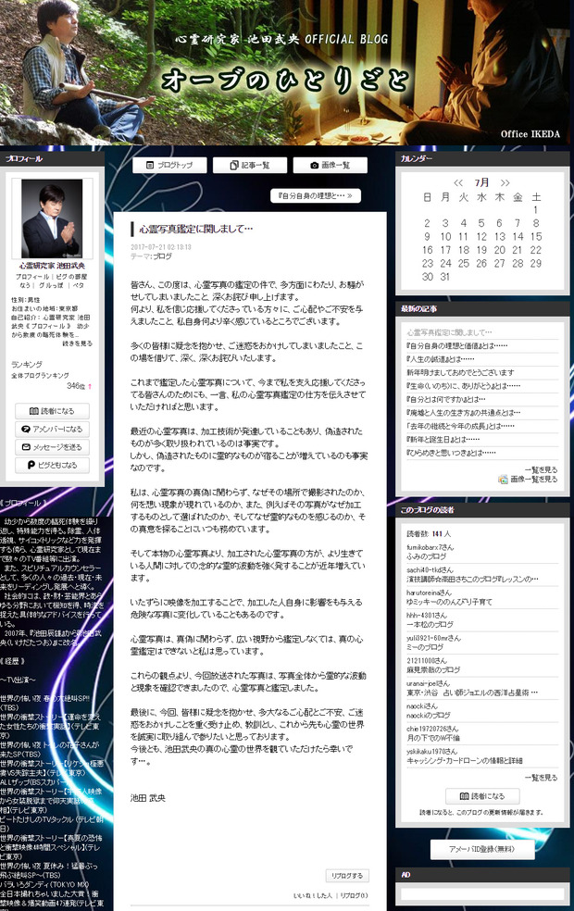Open the 心霊研究家 池田武央 name link
574x911 pixels.
coord(52,266)
